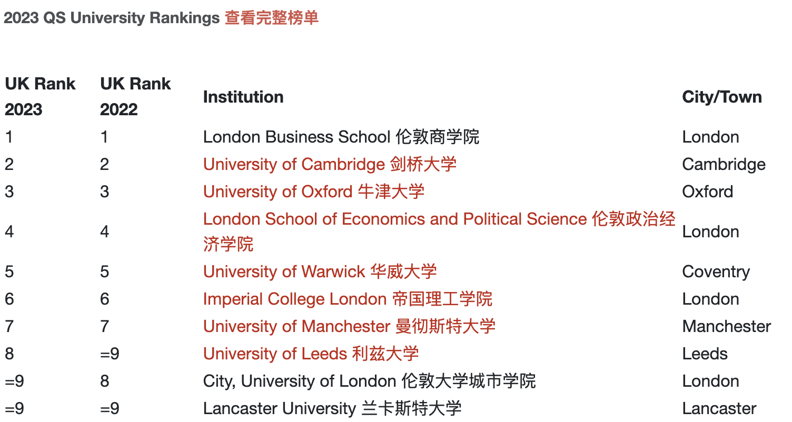The image size is (792, 422).
Task: Click the Lancaster city cell
Action: click(x=719, y=408)
